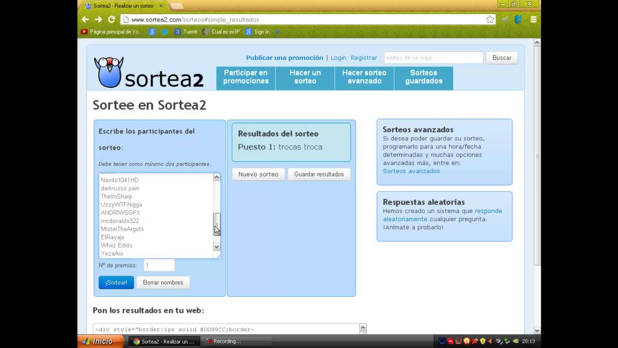
Task: Open Sorteos guardados tab
Action: pyautogui.click(x=424, y=77)
